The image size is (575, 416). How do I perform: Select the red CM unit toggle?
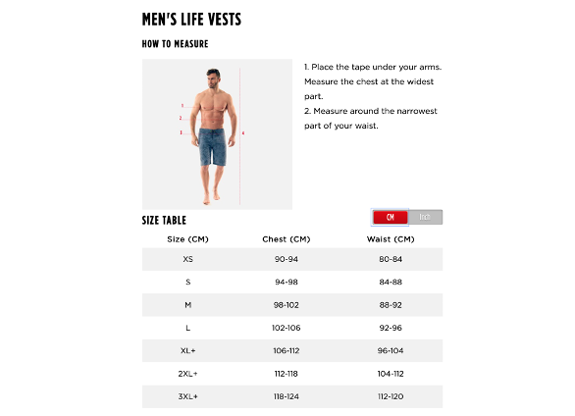click(x=391, y=217)
